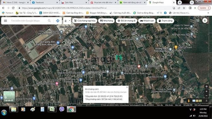
Task: Switch to the Facebook tab
Action: click(x=45, y=3)
